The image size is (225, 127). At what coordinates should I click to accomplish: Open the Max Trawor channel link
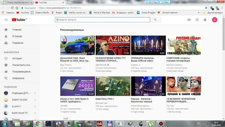(66, 65)
